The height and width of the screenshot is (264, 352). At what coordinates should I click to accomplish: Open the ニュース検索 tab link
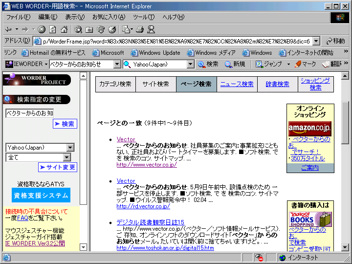point(237,84)
